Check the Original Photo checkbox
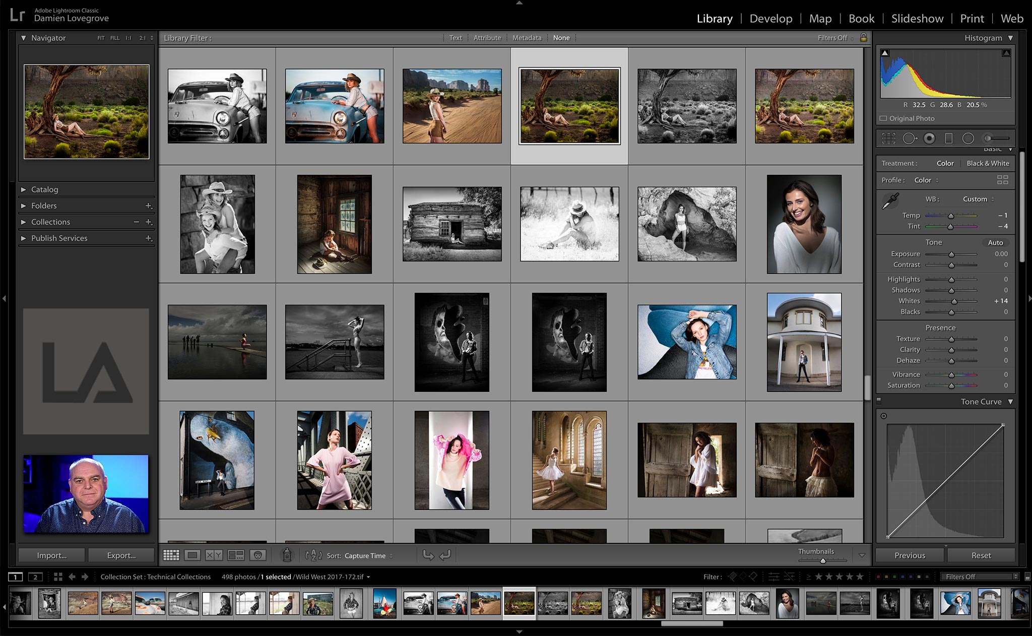 (x=883, y=118)
